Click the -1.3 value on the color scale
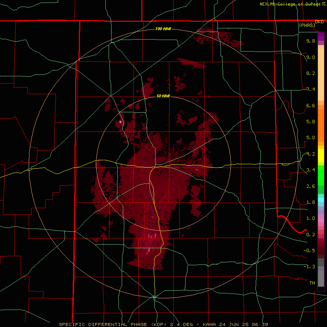The height and width of the screenshot is (327, 327). pyautogui.click(x=309, y=267)
